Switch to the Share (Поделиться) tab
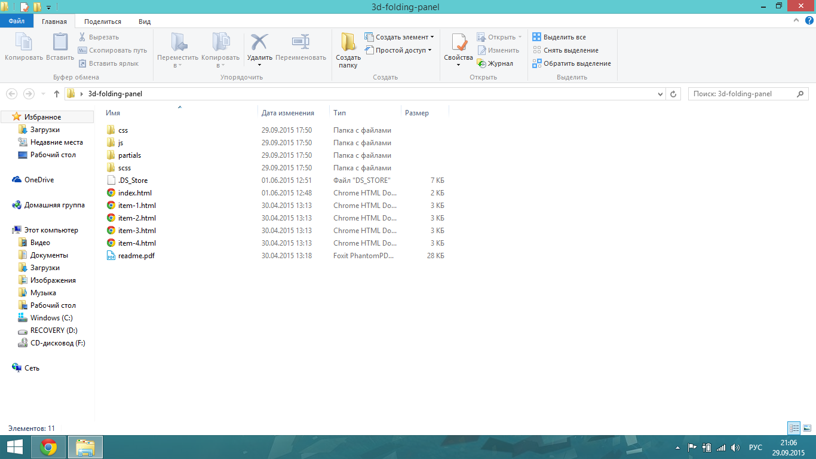The height and width of the screenshot is (459, 816). [103, 22]
